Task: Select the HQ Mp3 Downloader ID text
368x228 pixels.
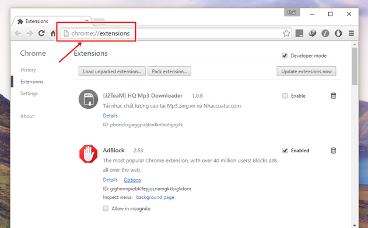Action: [143, 124]
